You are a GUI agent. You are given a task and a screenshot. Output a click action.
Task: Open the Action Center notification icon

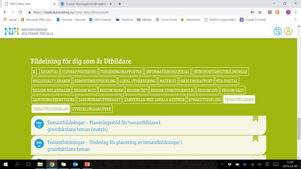click(267, 164)
